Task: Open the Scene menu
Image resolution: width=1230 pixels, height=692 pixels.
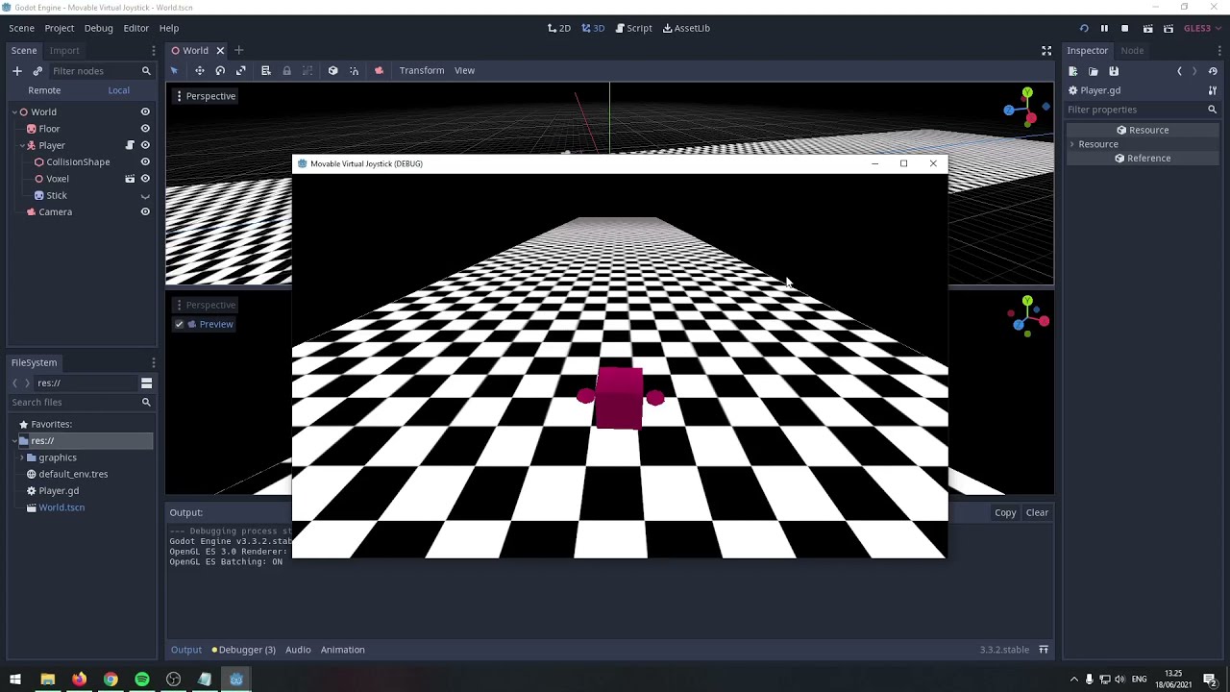Action: click(22, 29)
